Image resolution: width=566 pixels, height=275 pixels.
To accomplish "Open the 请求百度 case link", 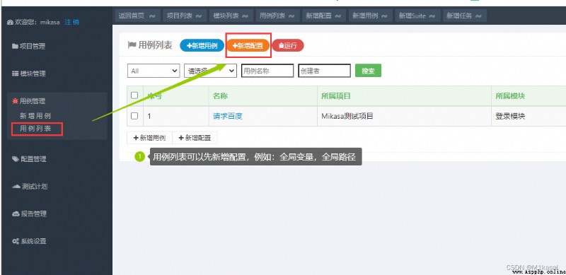I will (x=227, y=116).
